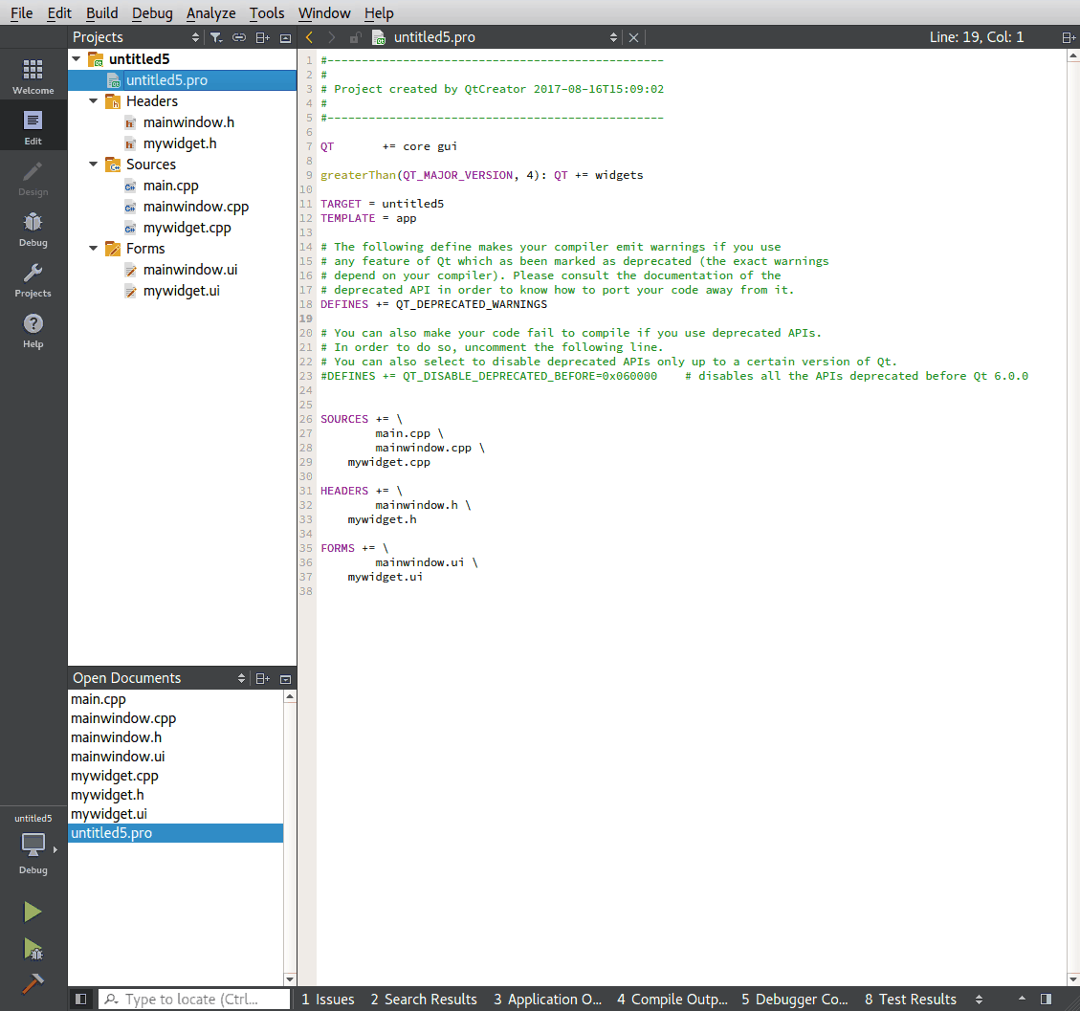Split the Projects panel with the split icon
The image size is (1080, 1011).
pos(262,36)
